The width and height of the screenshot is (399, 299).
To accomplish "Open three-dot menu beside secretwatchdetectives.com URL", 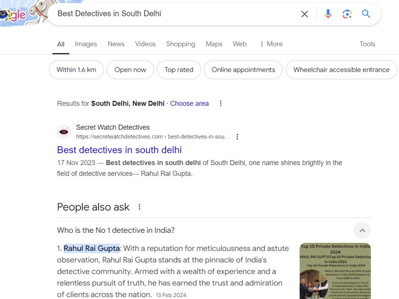I will pos(237,137).
